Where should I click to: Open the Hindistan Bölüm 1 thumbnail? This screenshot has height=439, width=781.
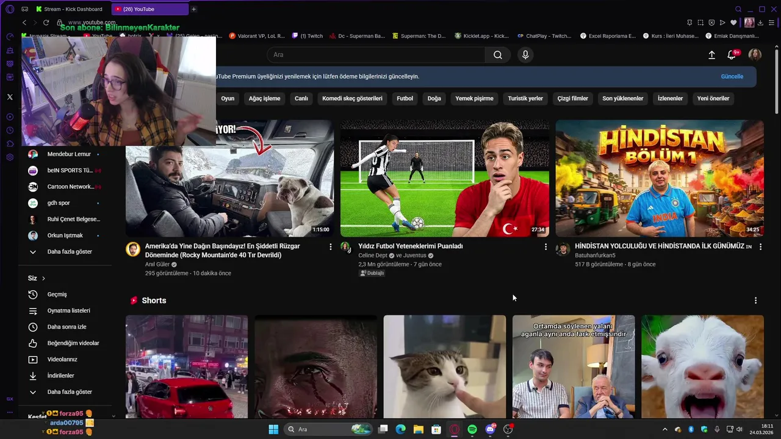pos(660,178)
